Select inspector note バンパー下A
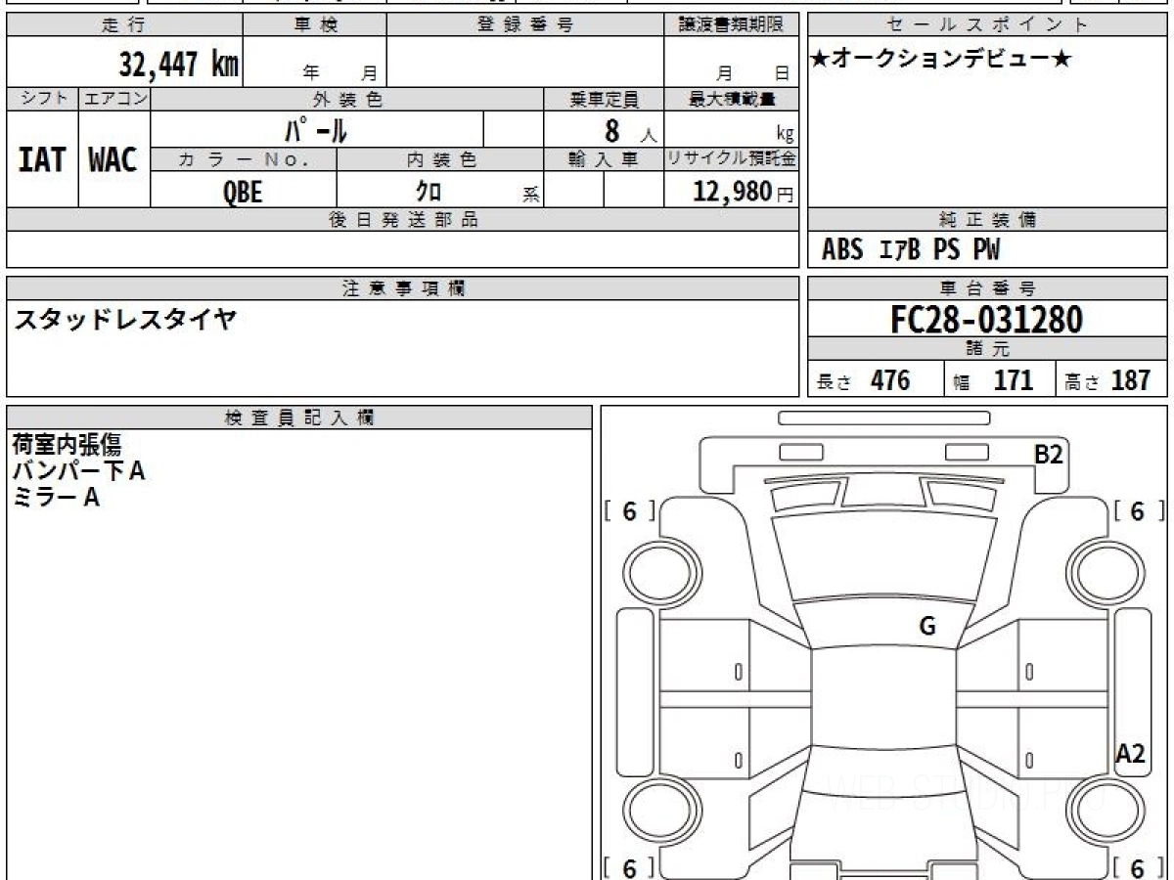The width and height of the screenshot is (1174, 880). click(78, 471)
